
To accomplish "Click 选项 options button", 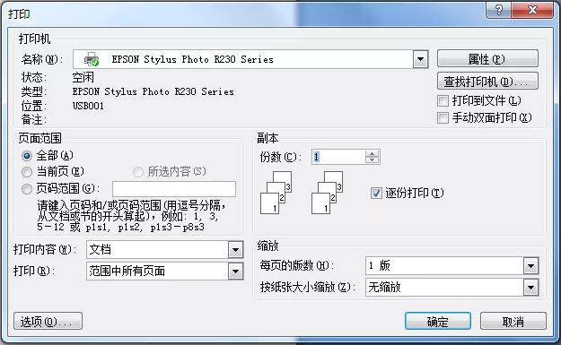I will click(x=48, y=321).
